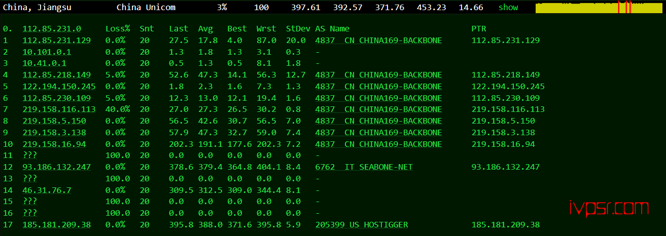Open IP link 10.41.0.1
The image size is (666, 236).
tap(45, 63)
